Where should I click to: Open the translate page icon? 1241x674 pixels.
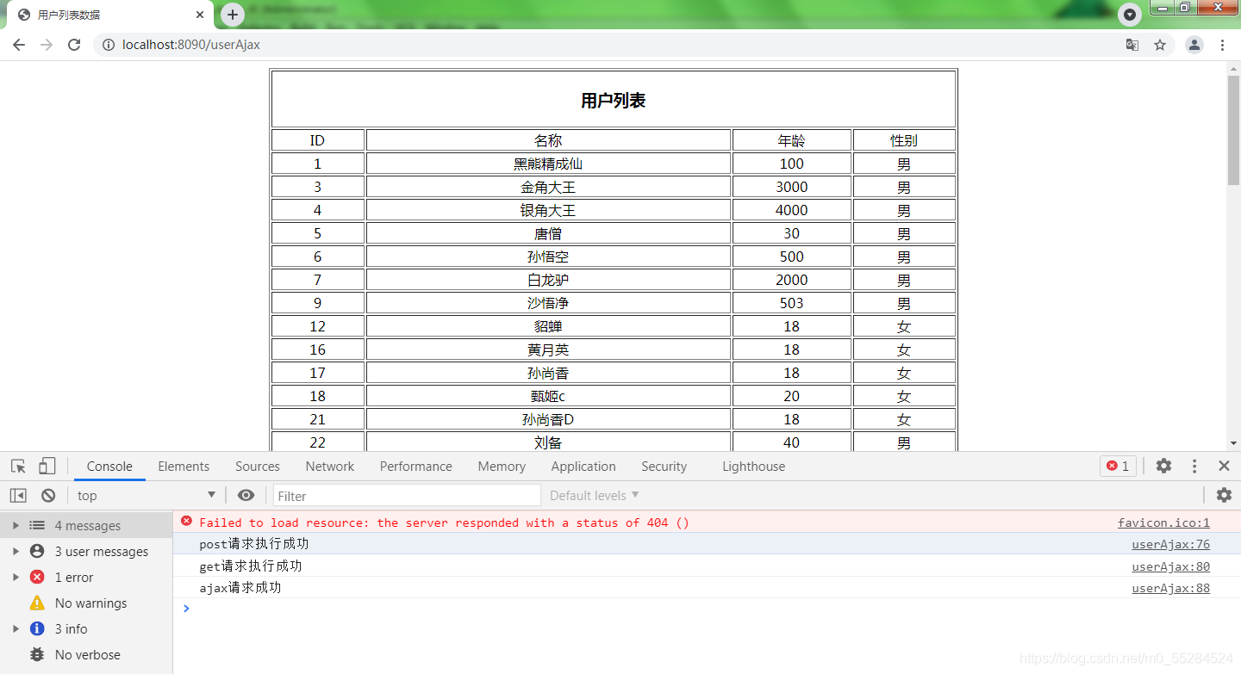[x=1132, y=45]
